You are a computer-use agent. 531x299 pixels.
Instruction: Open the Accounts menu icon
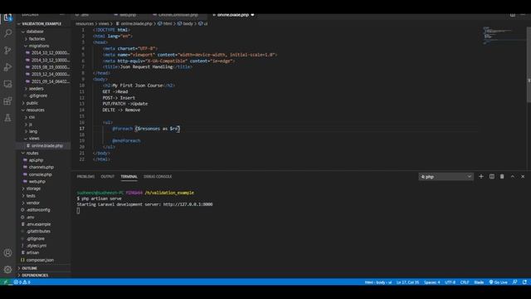(7, 252)
